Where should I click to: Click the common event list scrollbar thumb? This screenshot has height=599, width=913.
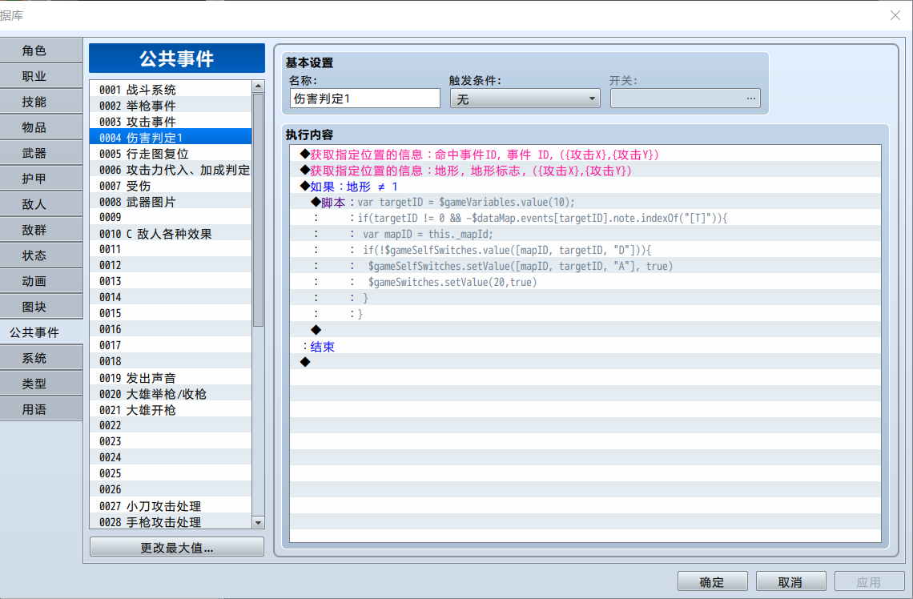click(259, 210)
